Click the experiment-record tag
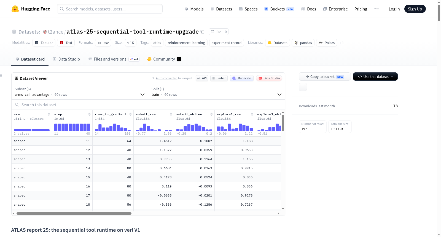The image size is (441, 237). click(x=227, y=43)
